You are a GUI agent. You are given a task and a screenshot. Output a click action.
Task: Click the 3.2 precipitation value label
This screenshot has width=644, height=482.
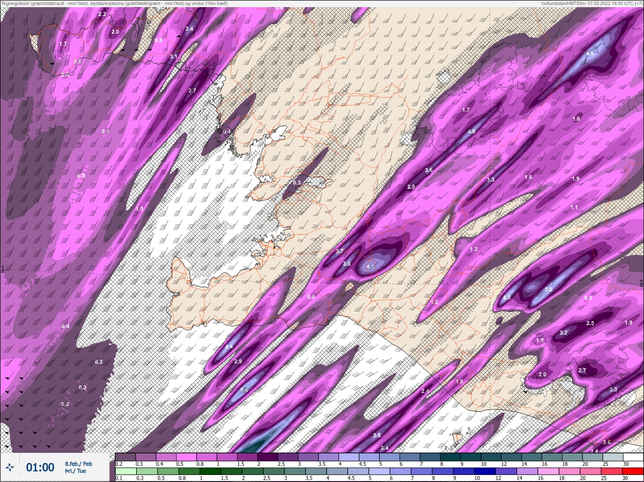point(563,333)
